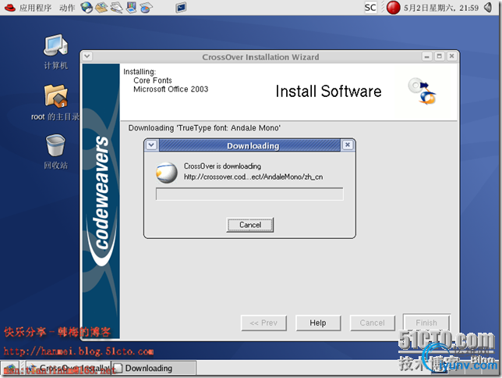Click the codeweavers logo banner
Image resolution: width=502 pixels, height=378 pixels.
click(x=101, y=201)
